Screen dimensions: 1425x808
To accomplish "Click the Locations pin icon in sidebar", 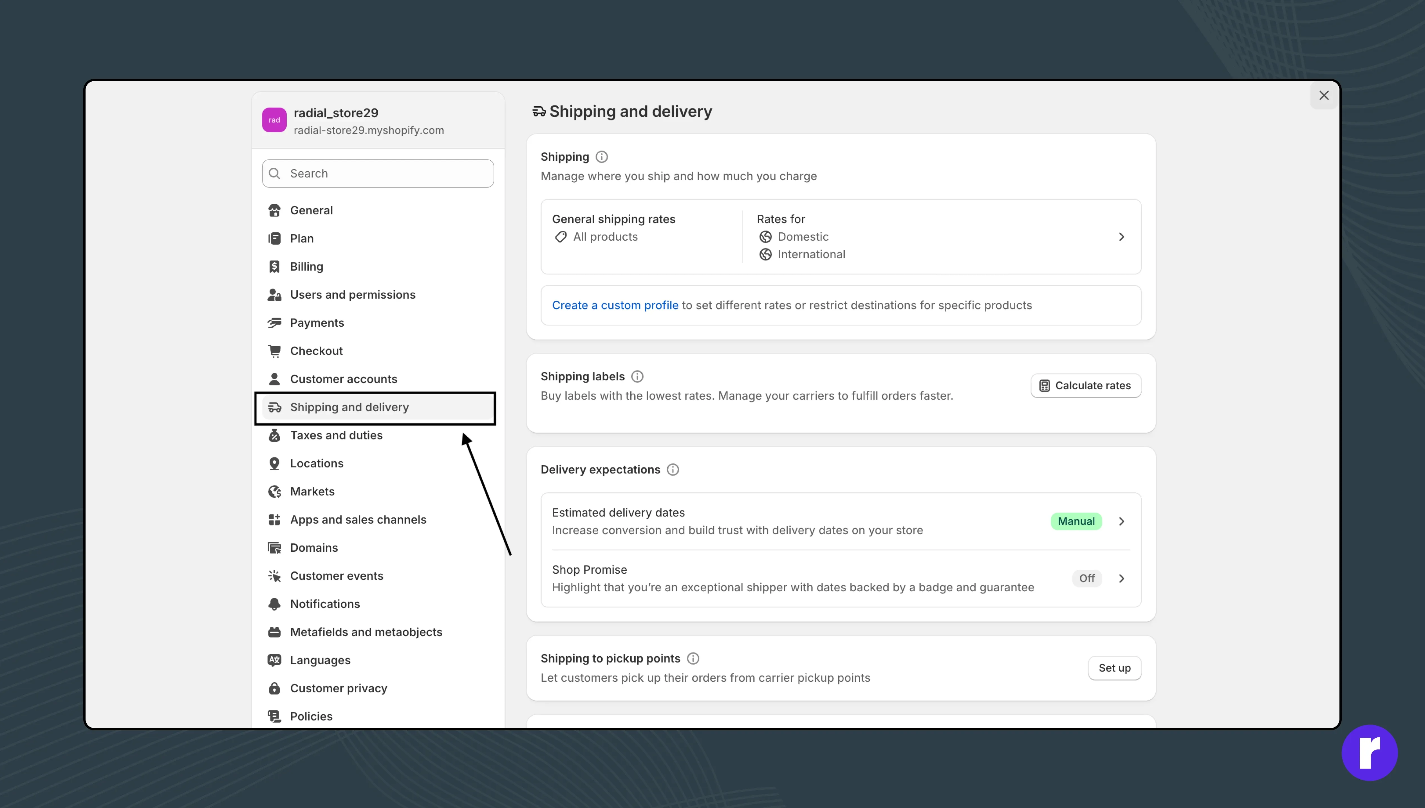I will 274,463.
